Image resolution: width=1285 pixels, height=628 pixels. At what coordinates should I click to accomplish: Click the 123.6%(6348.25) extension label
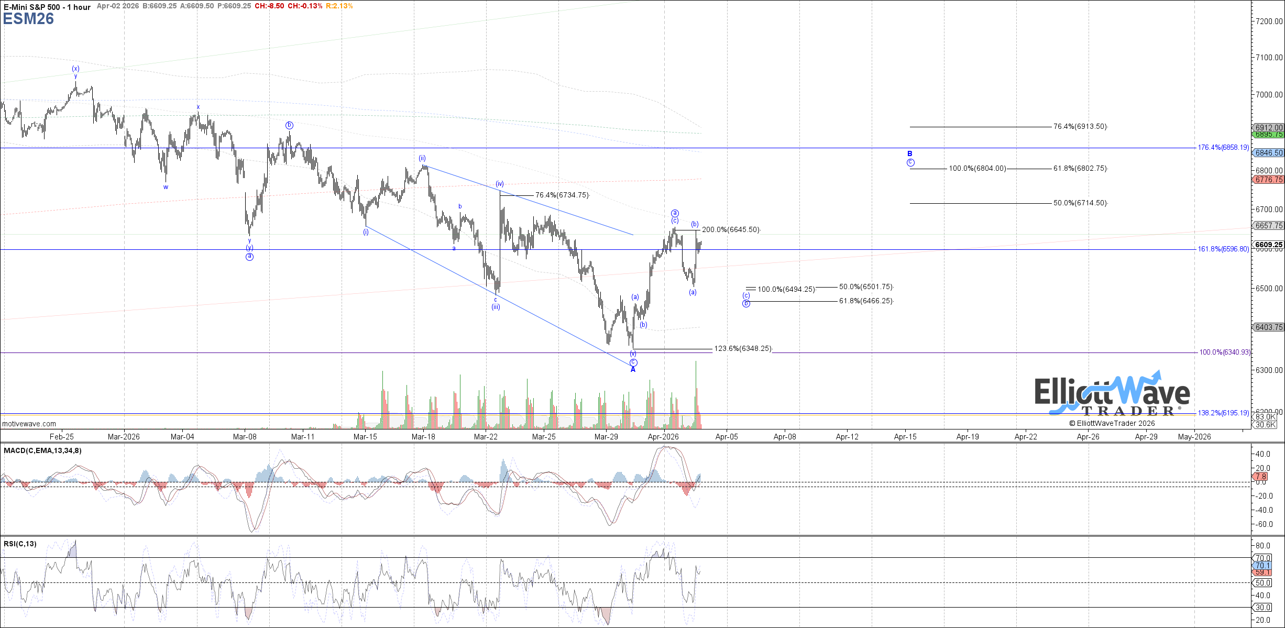coord(743,349)
